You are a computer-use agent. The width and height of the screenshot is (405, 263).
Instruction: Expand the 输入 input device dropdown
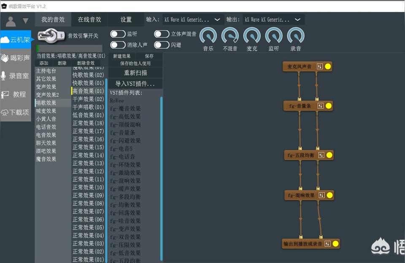coord(192,20)
